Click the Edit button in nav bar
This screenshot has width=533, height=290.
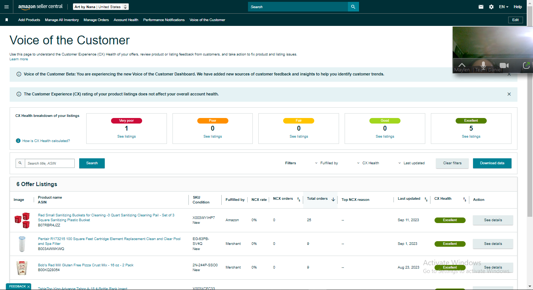click(516, 20)
